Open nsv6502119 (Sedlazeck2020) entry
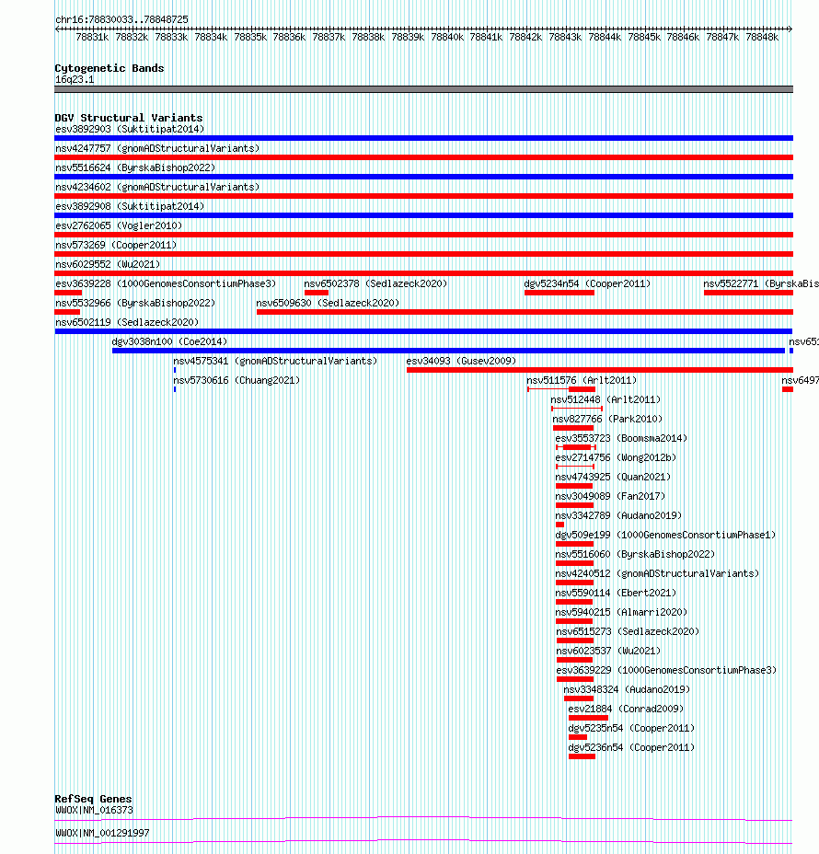The width and height of the screenshot is (819, 854). [x=127, y=322]
